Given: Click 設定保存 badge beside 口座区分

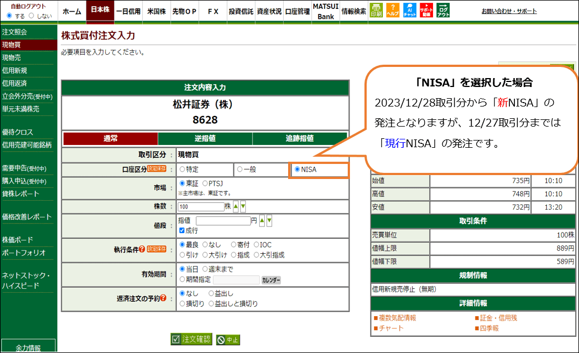Looking at the screenshot, I should [157, 168].
